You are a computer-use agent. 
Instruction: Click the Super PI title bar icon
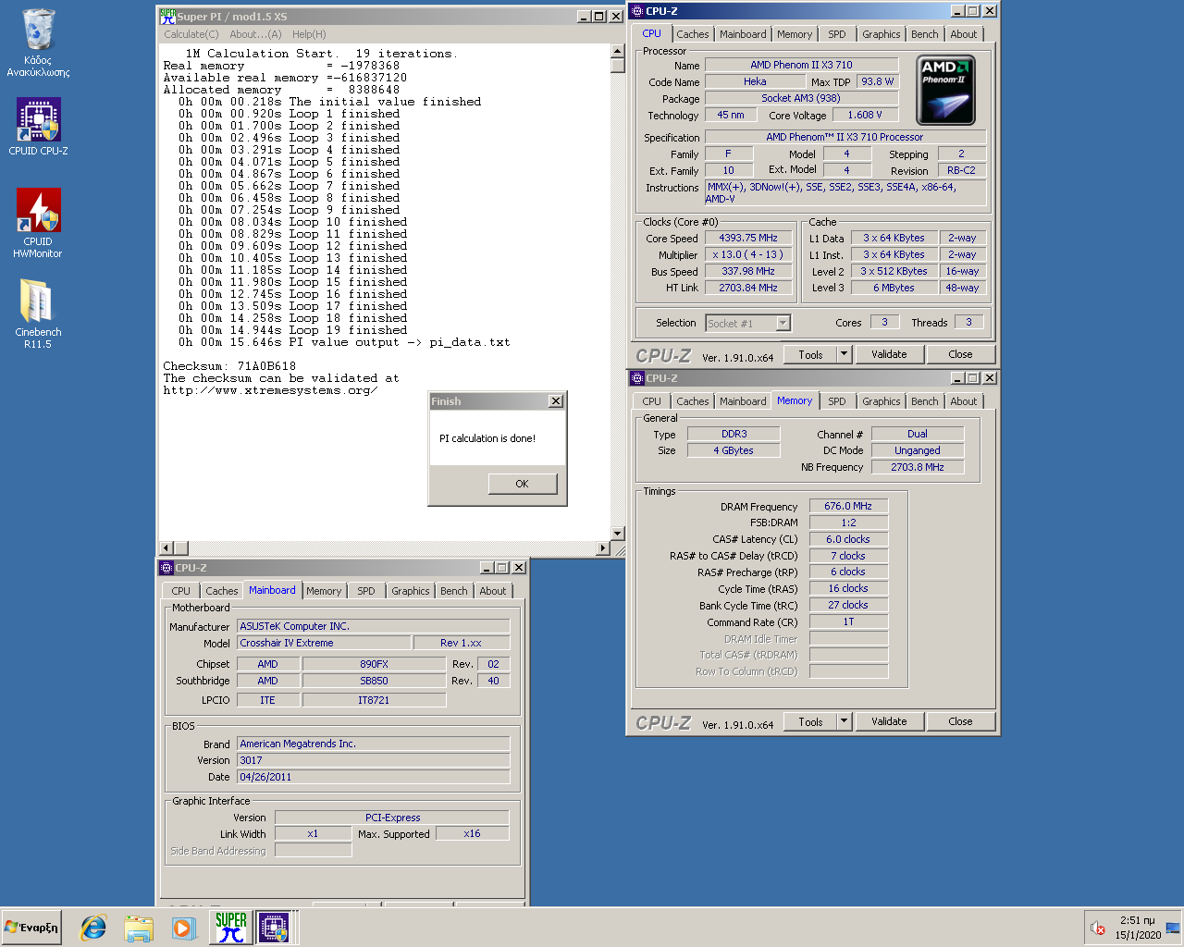(167, 16)
